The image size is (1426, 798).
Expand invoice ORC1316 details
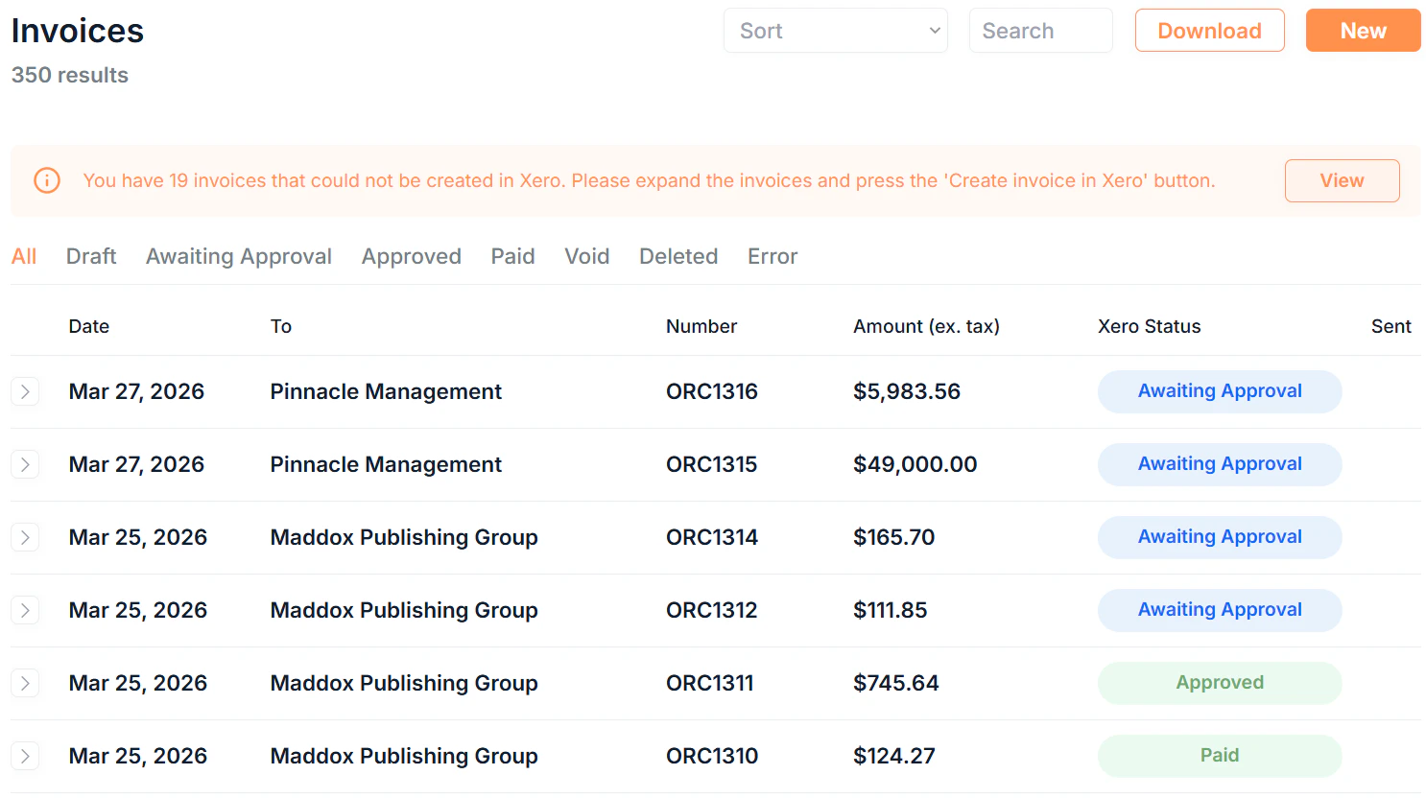(x=25, y=391)
